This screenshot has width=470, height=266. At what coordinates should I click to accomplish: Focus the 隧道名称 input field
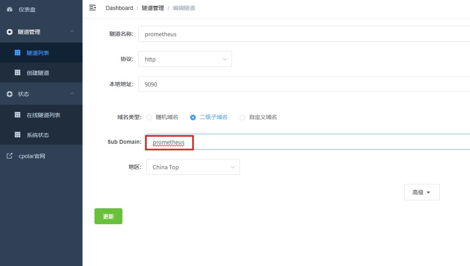[304, 34]
